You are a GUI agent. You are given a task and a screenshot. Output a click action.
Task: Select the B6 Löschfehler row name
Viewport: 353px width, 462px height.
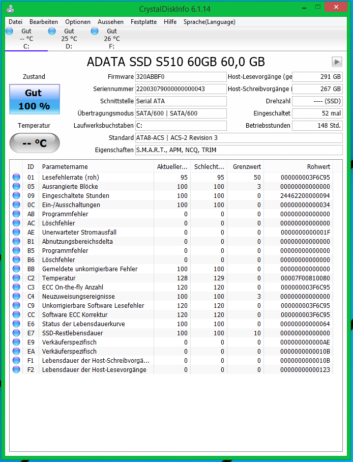coord(58,259)
